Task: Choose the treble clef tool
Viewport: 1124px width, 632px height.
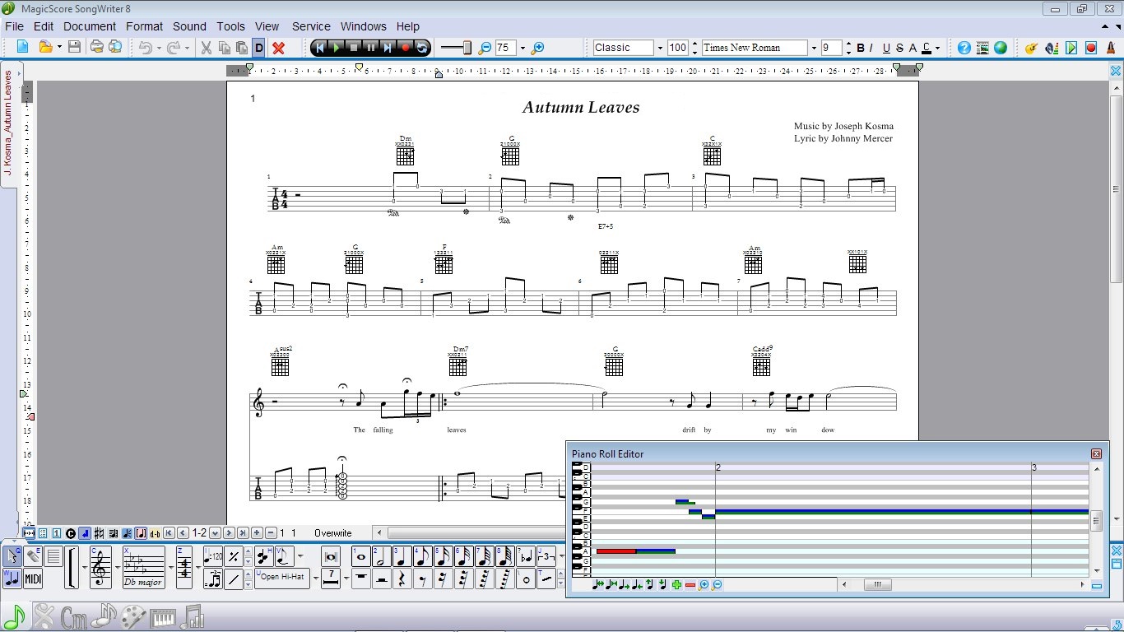Action: pos(100,568)
